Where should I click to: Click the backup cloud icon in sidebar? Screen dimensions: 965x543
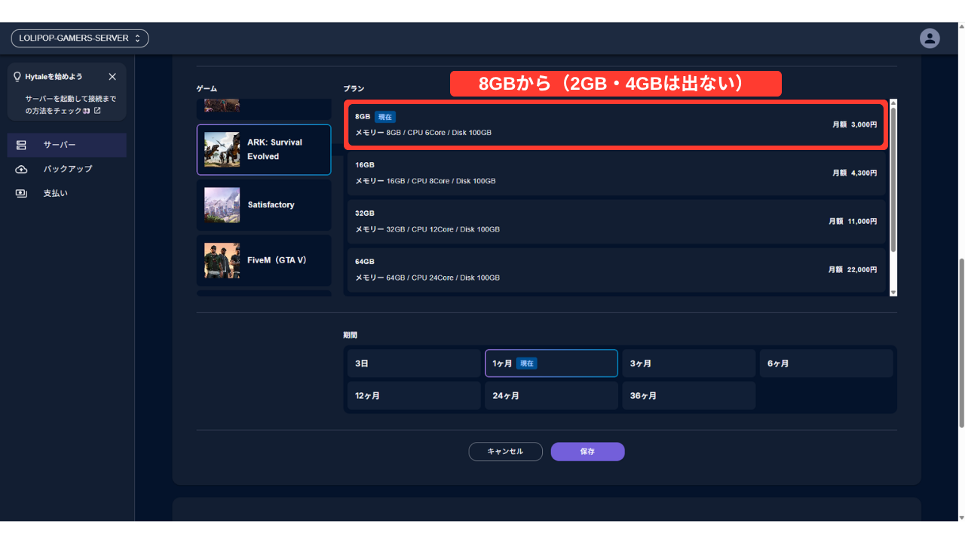[x=21, y=169]
